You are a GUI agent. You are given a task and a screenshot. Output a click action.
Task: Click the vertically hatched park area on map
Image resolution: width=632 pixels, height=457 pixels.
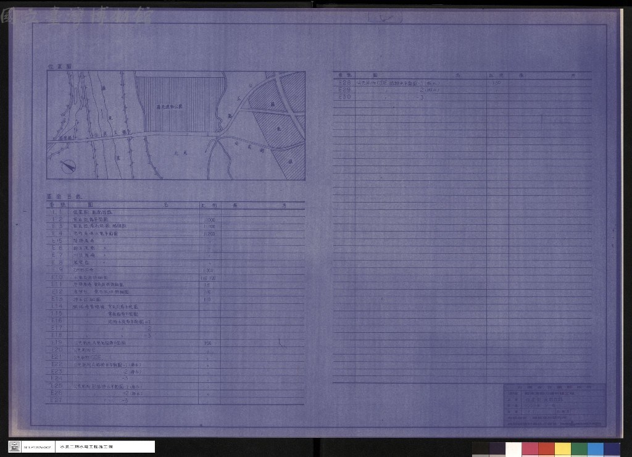(x=180, y=105)
